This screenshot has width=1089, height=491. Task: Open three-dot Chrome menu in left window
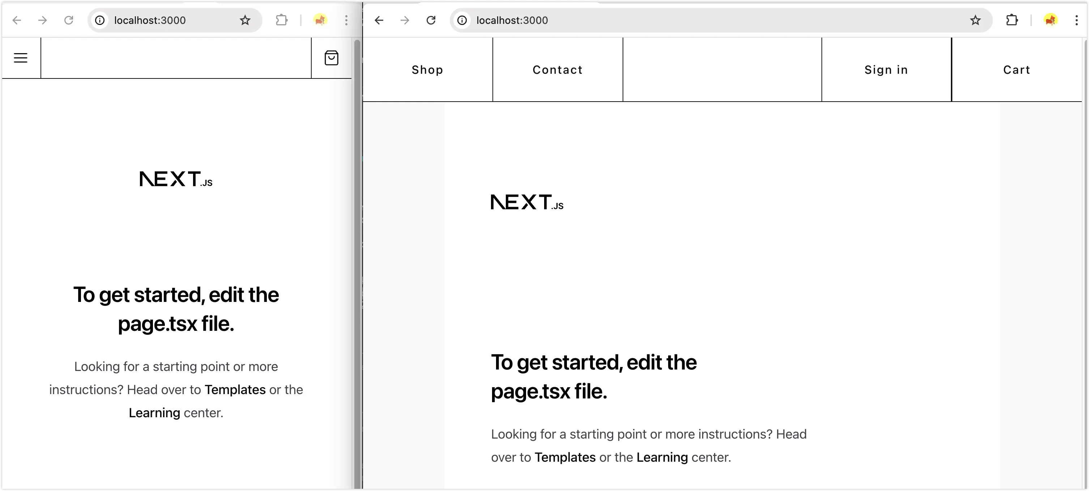(346, 20)
